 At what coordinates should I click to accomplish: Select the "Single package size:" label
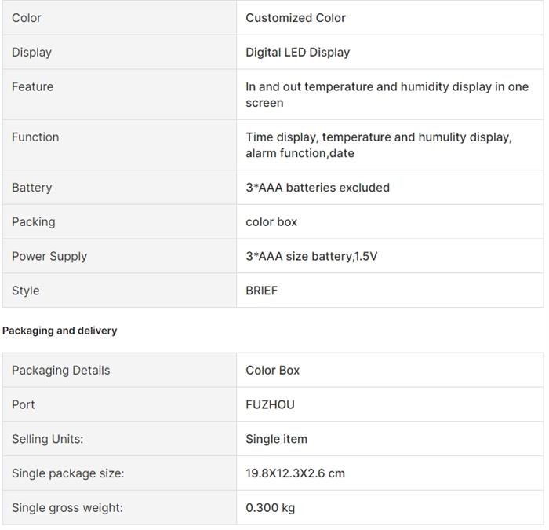click(68, 473)
